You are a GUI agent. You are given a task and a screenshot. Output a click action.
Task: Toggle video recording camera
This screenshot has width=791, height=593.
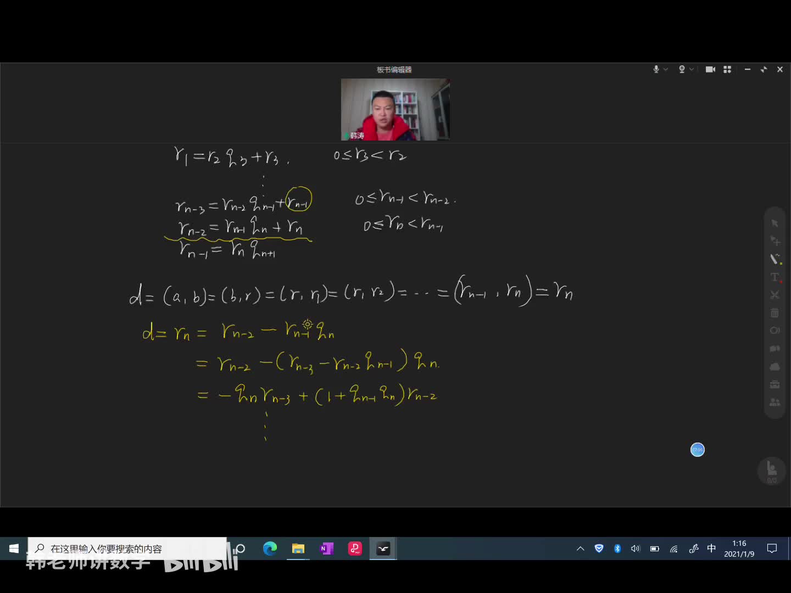pyautogui.click(x=710, y=69)
